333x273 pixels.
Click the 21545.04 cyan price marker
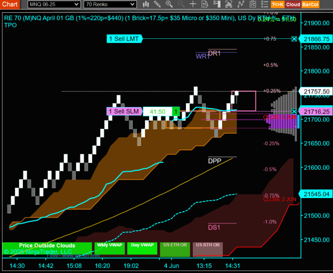316,194
